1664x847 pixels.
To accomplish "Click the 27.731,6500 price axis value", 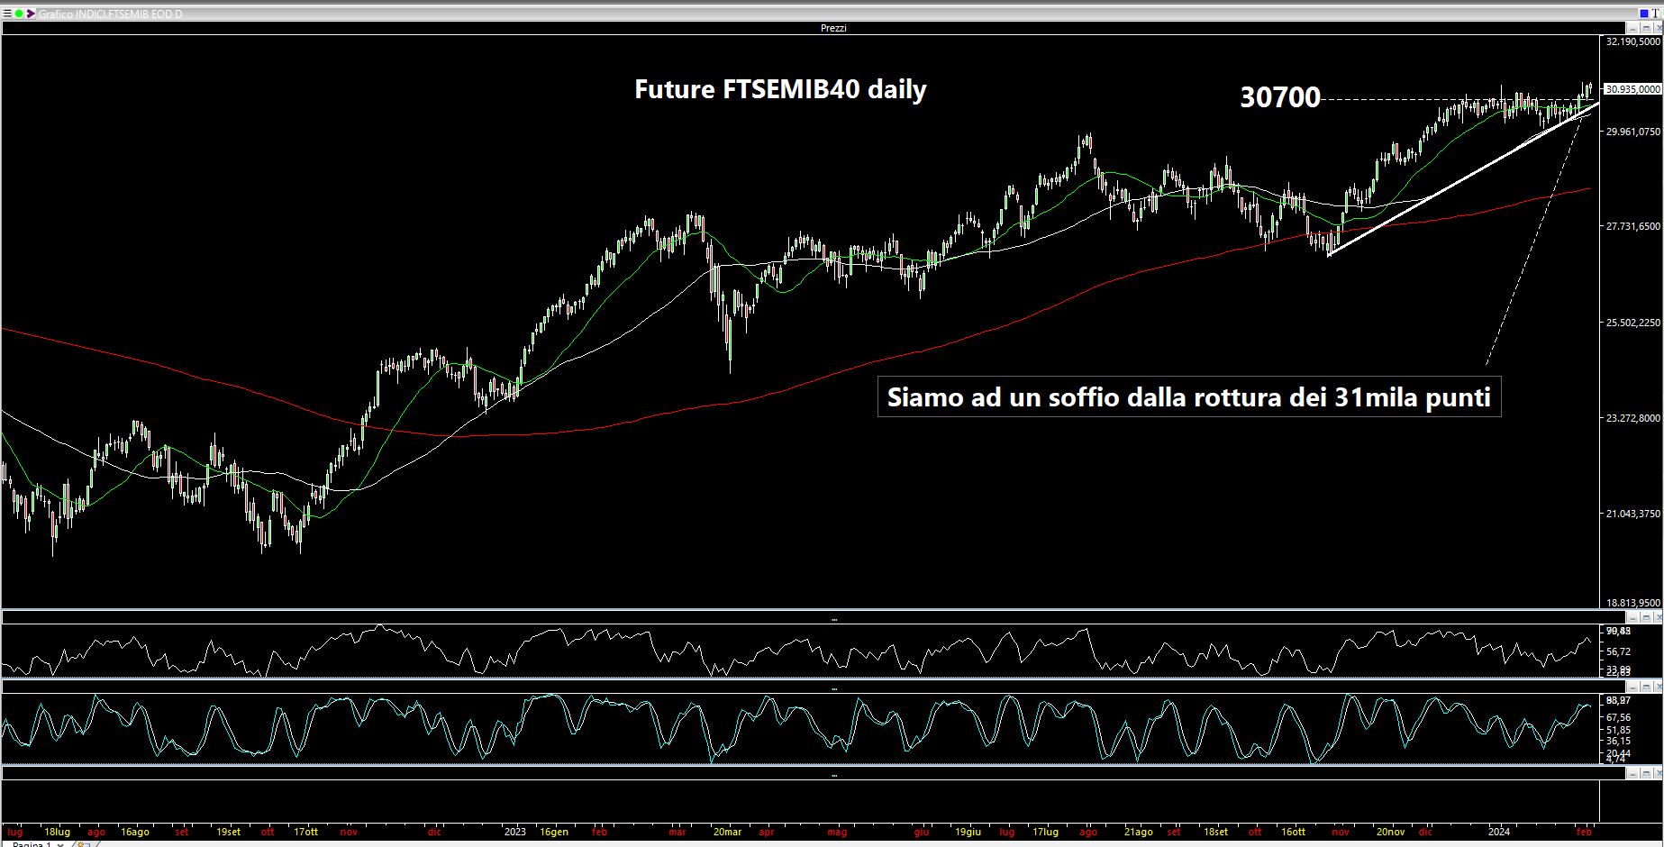I will pyautogui.click(x=1633, y=226).
